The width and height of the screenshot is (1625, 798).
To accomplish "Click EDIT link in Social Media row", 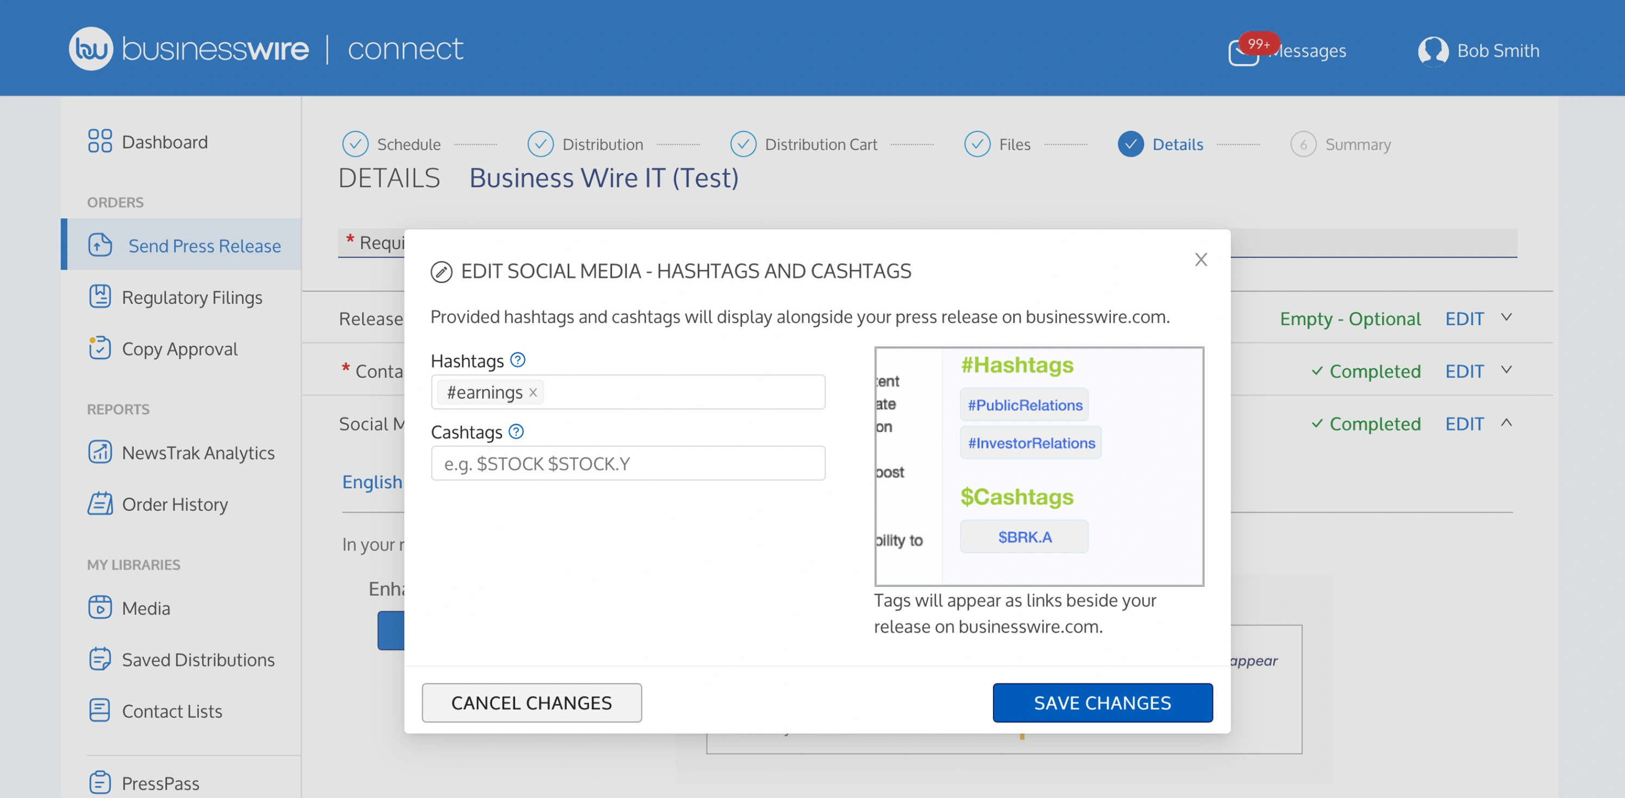I will click(x=1464, y=423).
